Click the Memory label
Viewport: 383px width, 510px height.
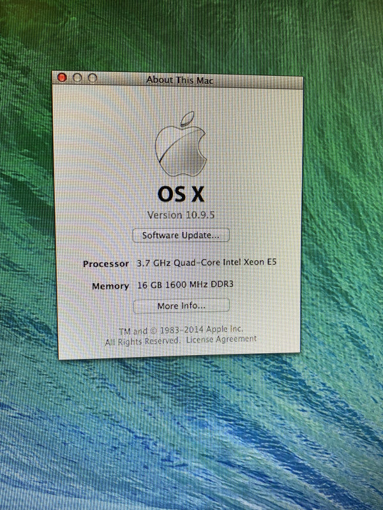point(110,286)
